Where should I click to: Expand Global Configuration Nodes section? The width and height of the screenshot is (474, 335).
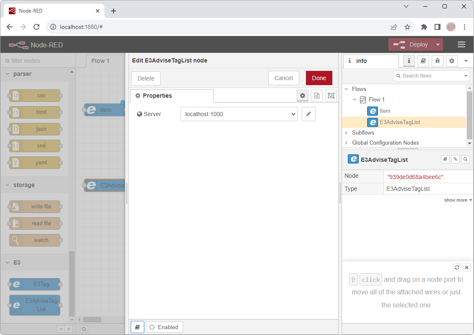coord(347,143)
